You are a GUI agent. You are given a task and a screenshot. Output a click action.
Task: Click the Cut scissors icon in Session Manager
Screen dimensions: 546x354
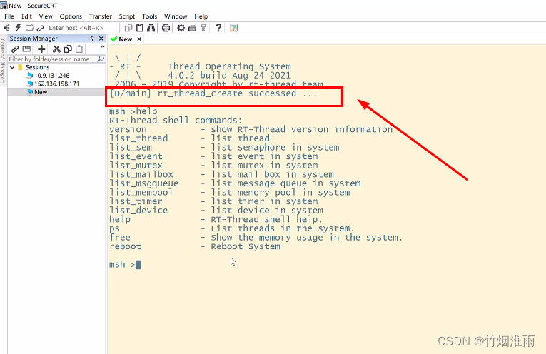(56, 49)
